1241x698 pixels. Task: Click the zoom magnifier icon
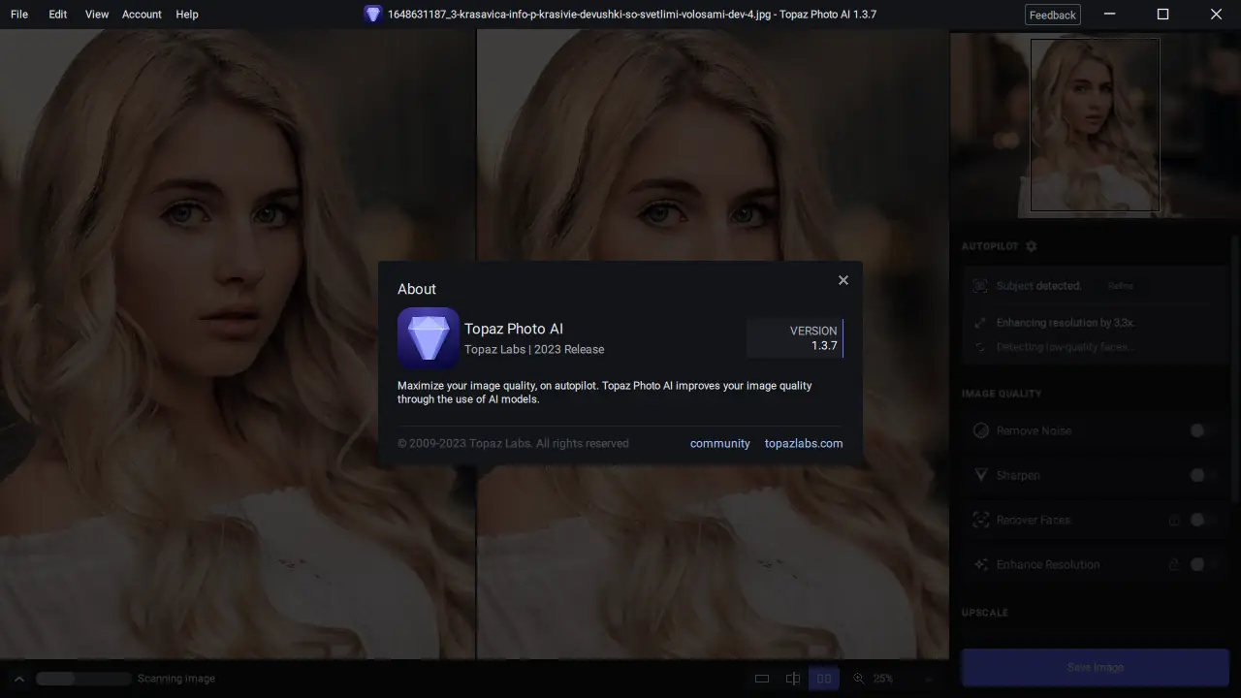click(x=858, y=679)
